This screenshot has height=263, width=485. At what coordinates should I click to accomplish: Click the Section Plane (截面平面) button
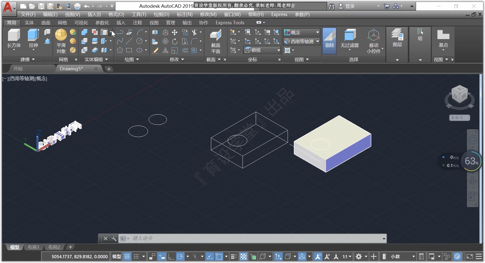pos(215,41)
